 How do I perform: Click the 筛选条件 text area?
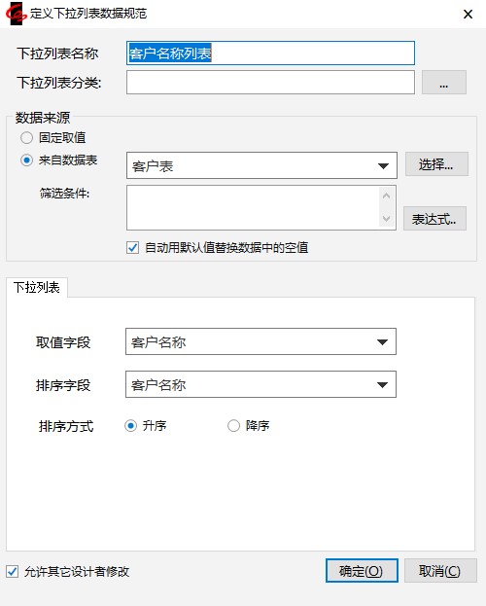tap(254, 207)
